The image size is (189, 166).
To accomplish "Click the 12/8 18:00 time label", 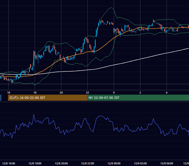I will [x=35, y=163].
